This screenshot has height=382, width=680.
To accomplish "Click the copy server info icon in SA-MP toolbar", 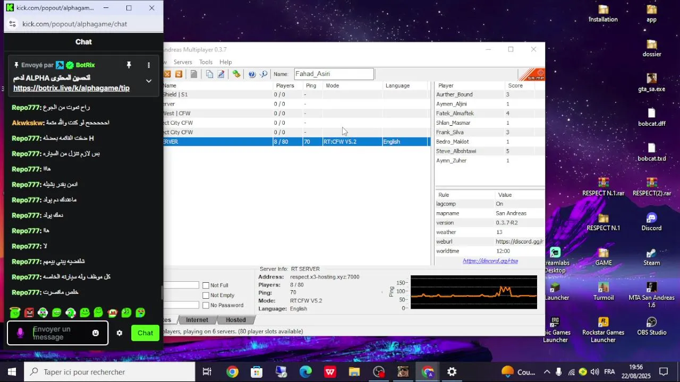I will point(209,74).
